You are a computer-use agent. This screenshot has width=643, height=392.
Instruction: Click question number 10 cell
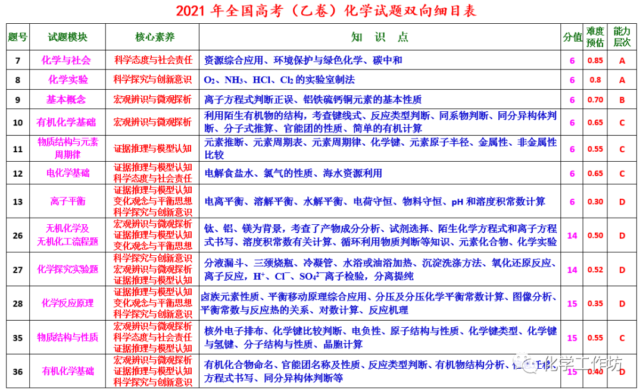pyautogui.click(x=18, y=123)
